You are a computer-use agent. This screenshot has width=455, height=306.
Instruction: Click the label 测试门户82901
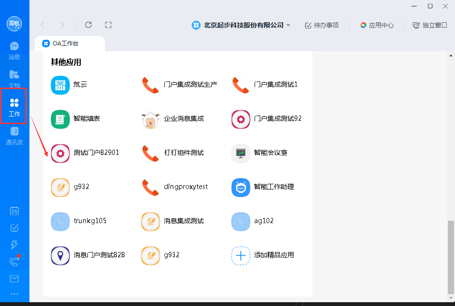pyautogui.click(x=96, y=153)
